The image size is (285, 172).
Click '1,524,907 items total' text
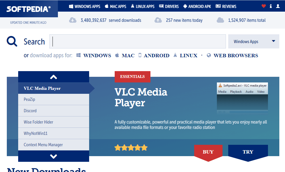247,20
